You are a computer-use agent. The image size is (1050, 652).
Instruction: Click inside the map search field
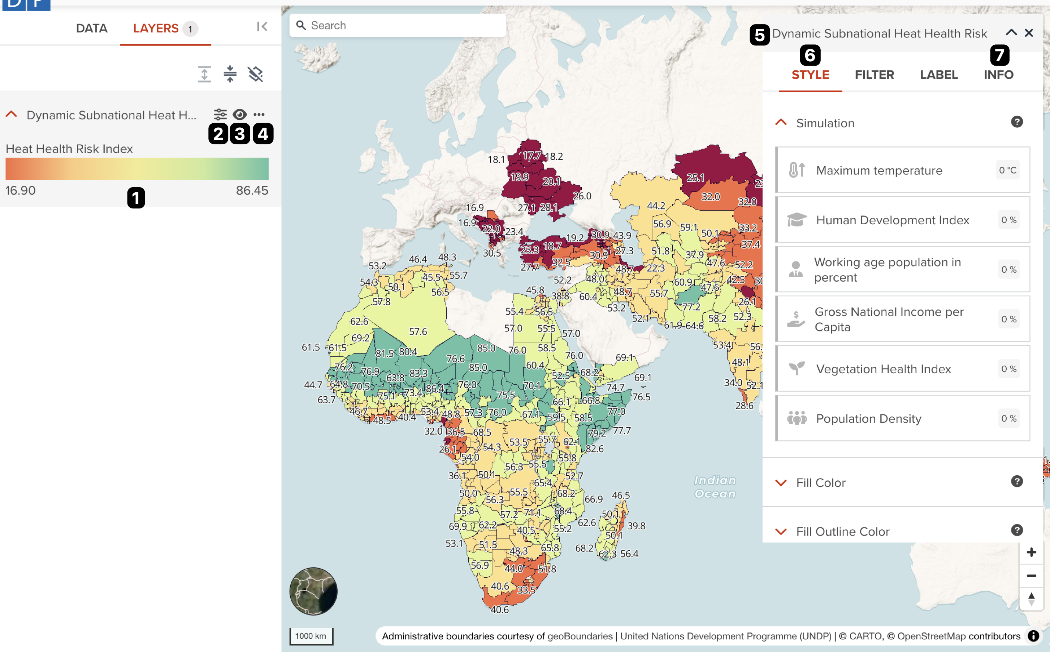[x=397, y=25]
